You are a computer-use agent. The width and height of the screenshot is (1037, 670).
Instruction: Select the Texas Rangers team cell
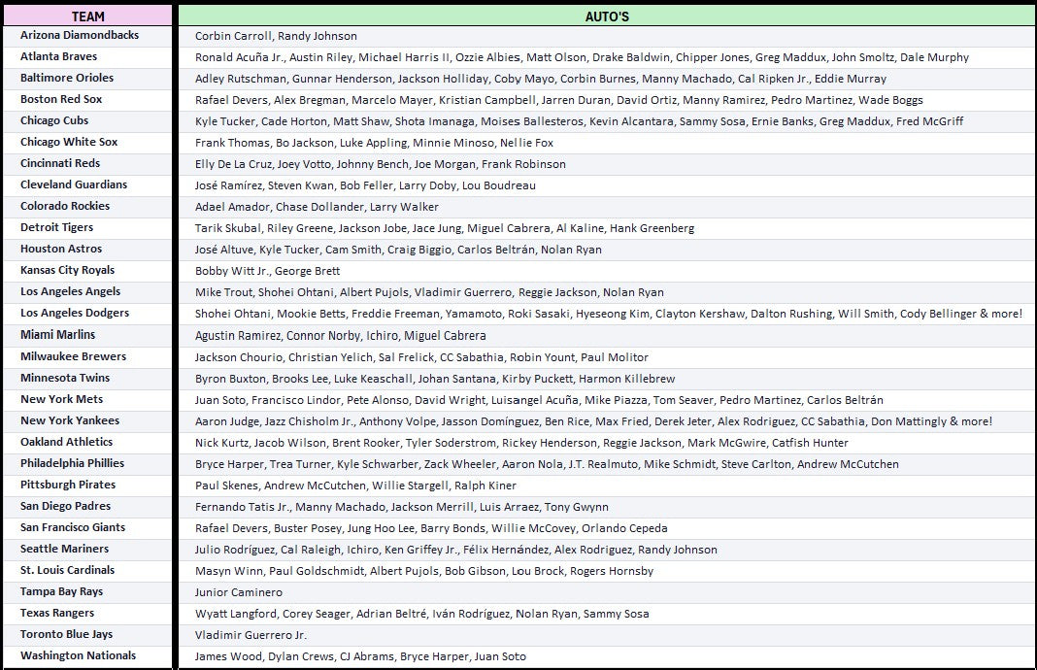pos(87,614)
